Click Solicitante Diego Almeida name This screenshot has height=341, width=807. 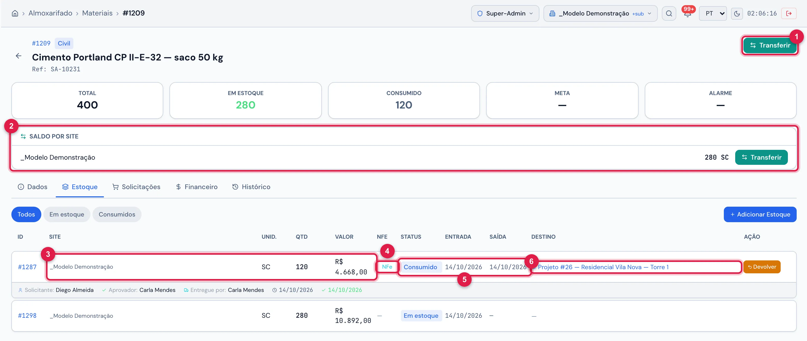[75, 290]
